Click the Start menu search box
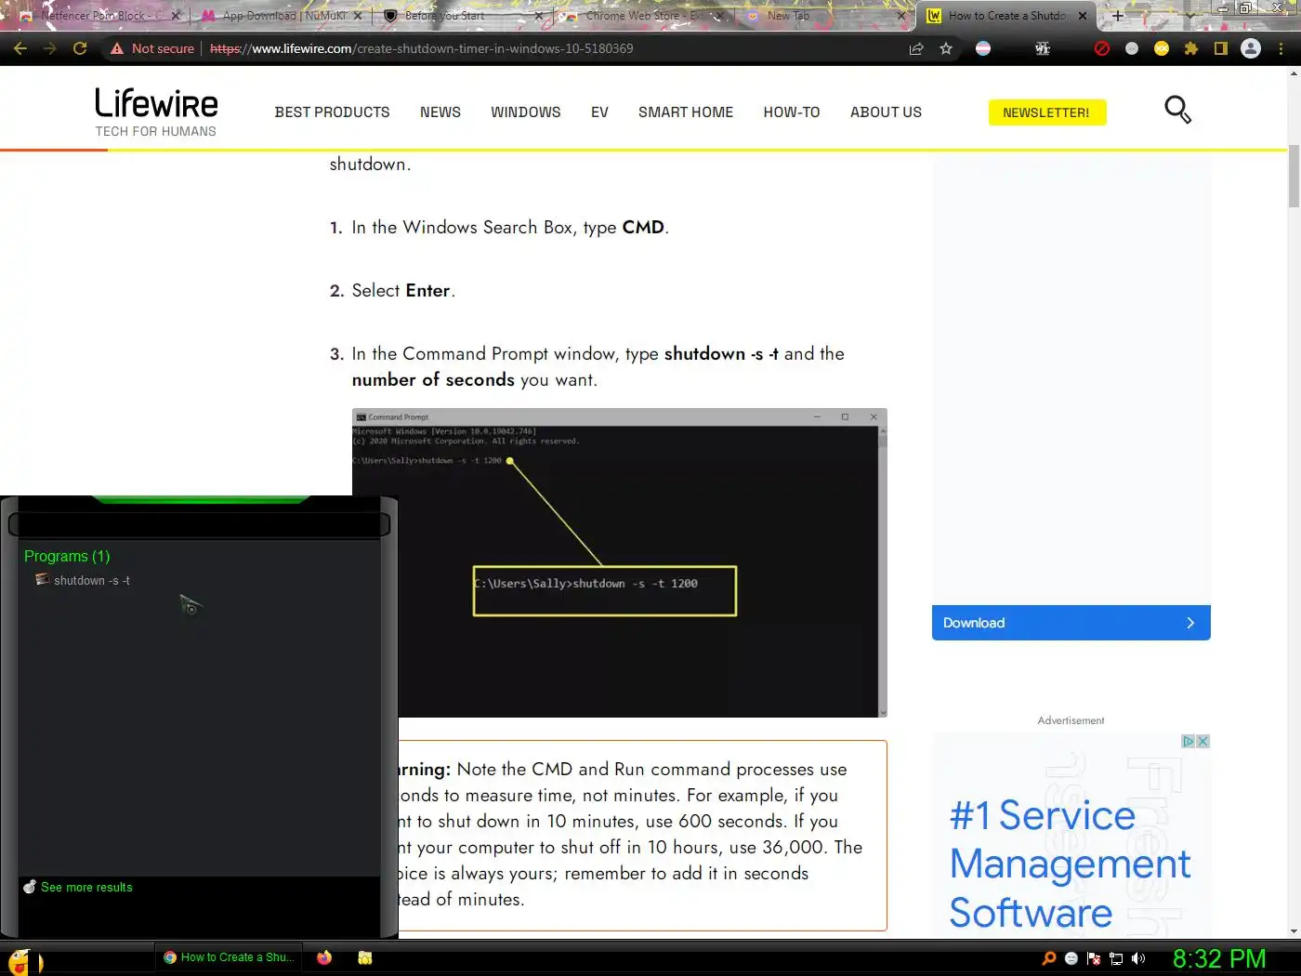Viewport: 1301px width, 976px height. [199, 524]
